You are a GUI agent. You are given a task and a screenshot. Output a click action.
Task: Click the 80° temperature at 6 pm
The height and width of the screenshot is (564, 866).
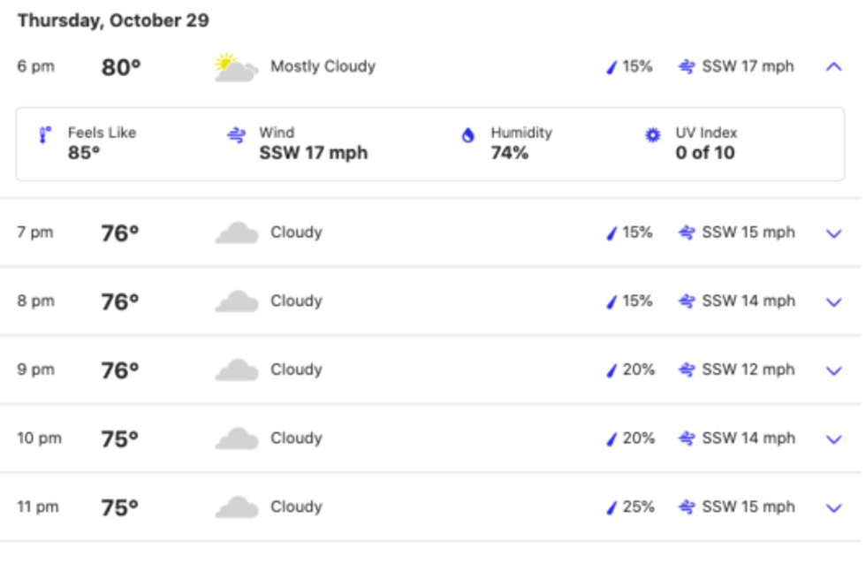click(x=121, y=67)
